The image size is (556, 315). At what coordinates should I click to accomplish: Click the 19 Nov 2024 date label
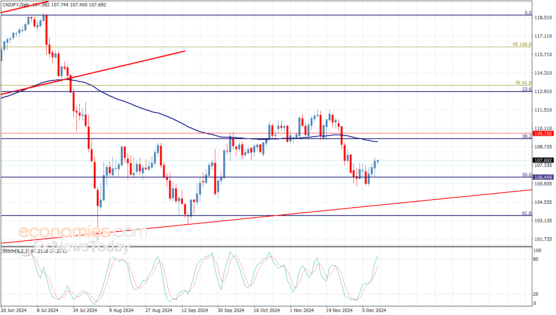tap(339, 310)
